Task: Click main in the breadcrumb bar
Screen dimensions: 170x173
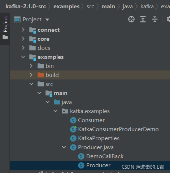Action: (x=108, y=7)
